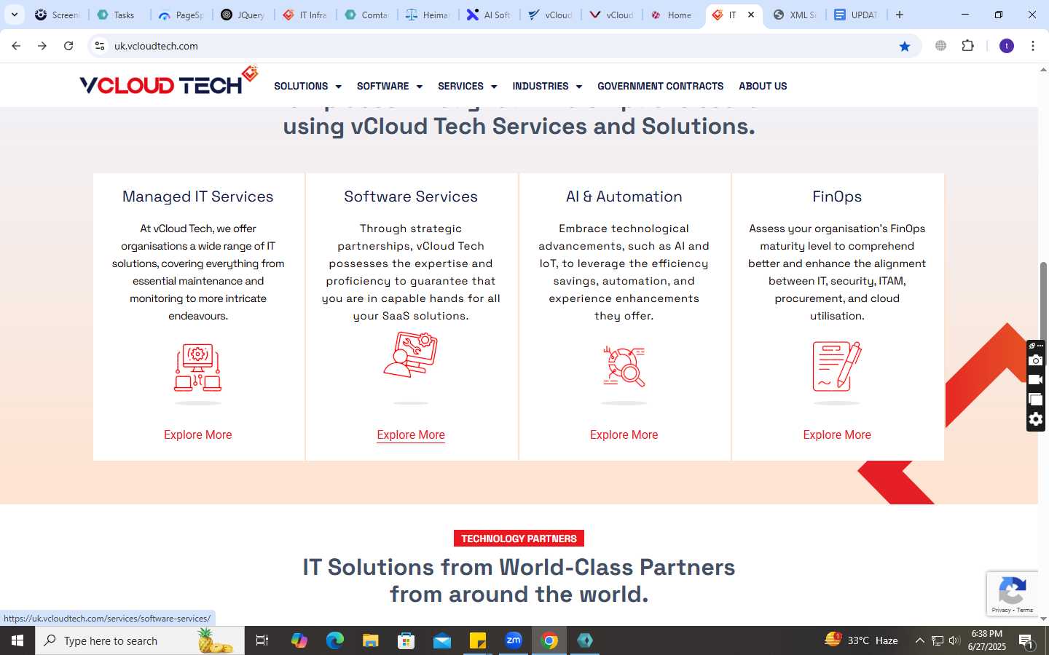This screenshot has width=1049, height=655.
Task: Click the Software Services wrench icon
Action: [x=411, y=354]
